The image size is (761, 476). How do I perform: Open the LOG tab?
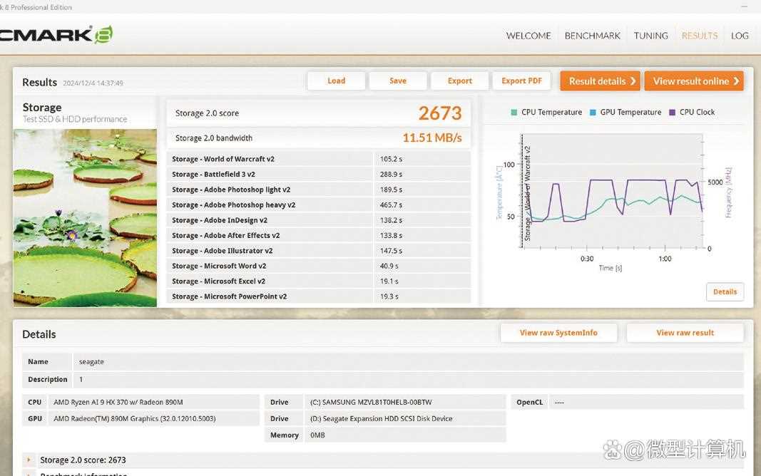[740, 36]
